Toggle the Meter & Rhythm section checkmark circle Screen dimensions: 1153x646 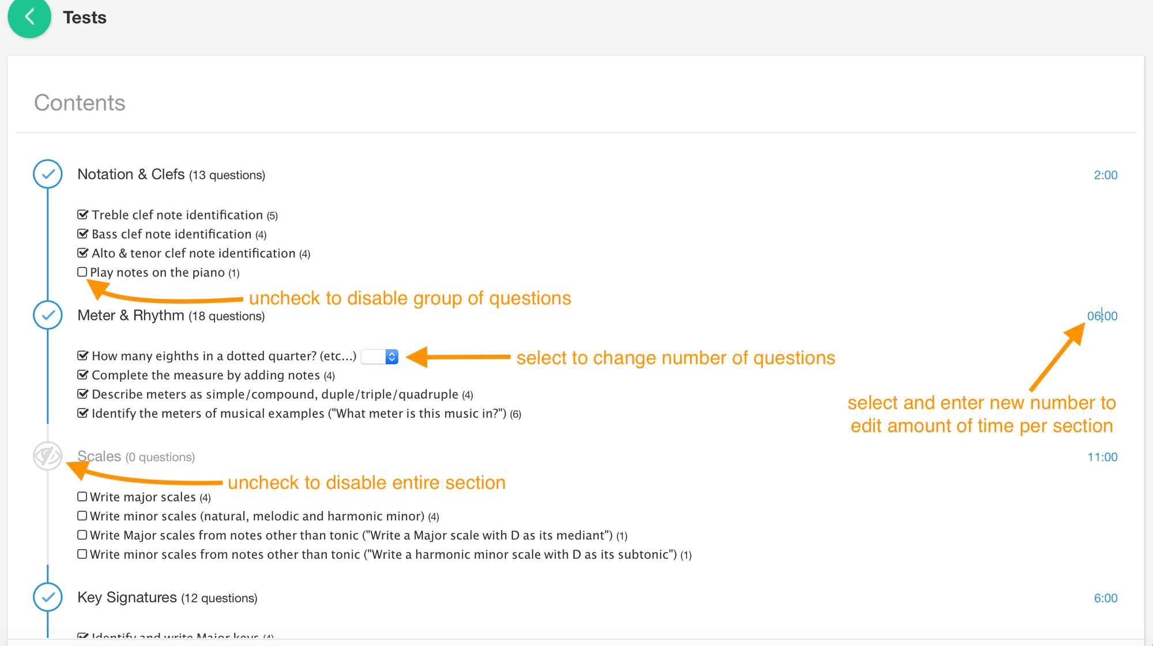point(48,315)
